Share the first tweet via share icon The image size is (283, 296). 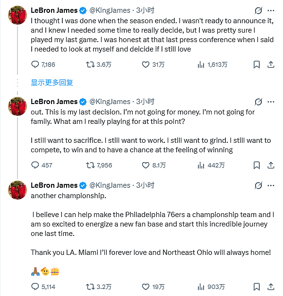[271, 65]
